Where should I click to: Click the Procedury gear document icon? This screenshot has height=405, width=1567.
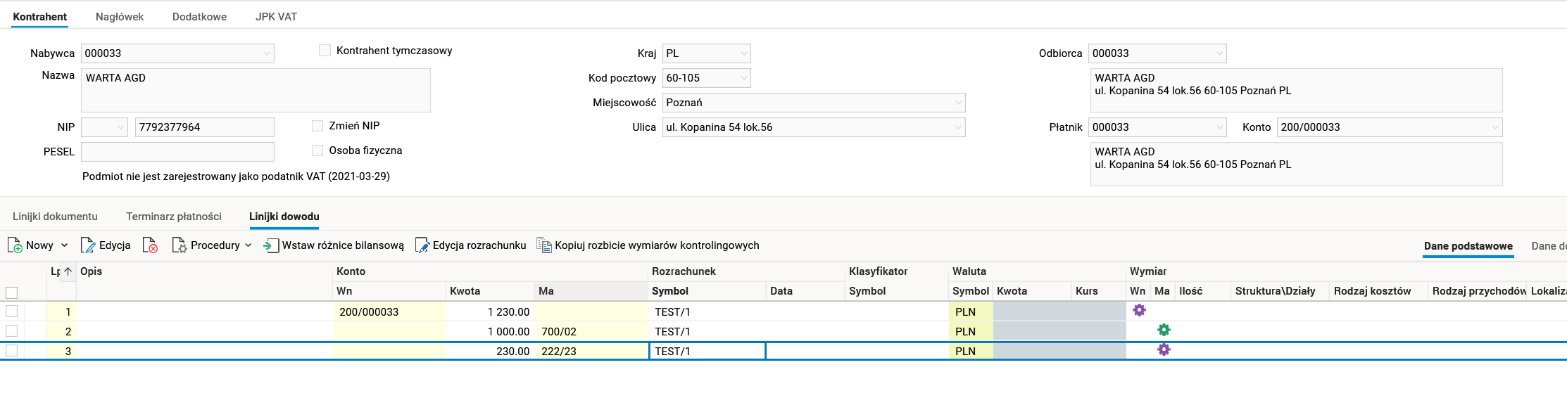(x=180, y=245)
